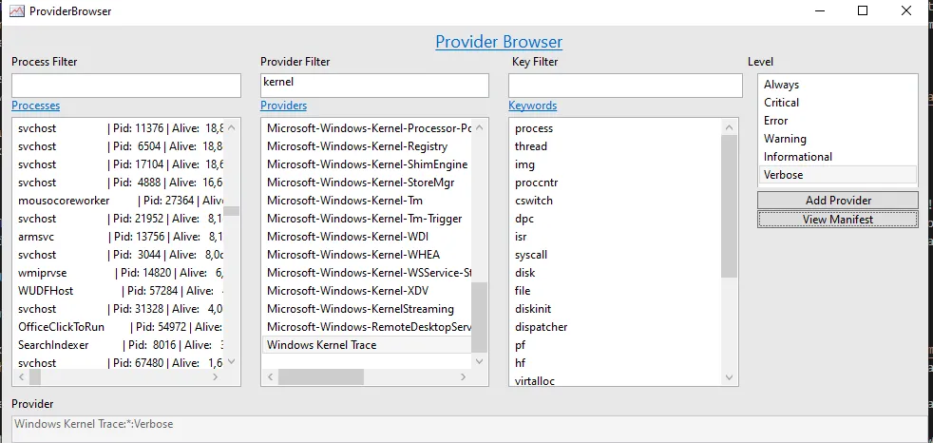The image size is (933, 443).
Task: Select the OfficeClickToRun process row
Action: (x=119, y=327)
